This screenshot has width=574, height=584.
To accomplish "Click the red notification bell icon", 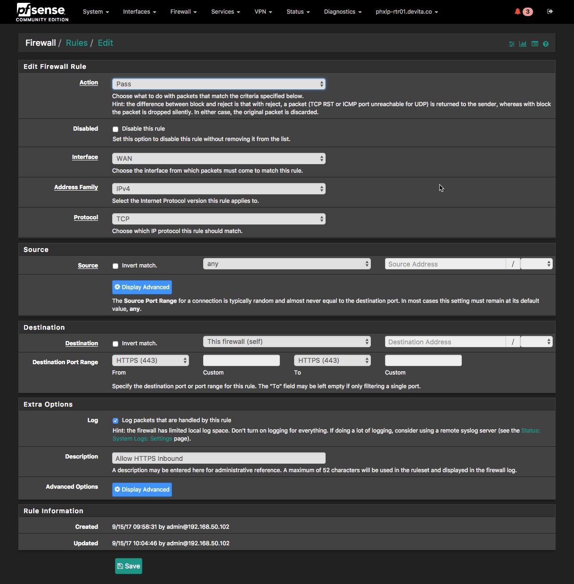I will (517, 11).
